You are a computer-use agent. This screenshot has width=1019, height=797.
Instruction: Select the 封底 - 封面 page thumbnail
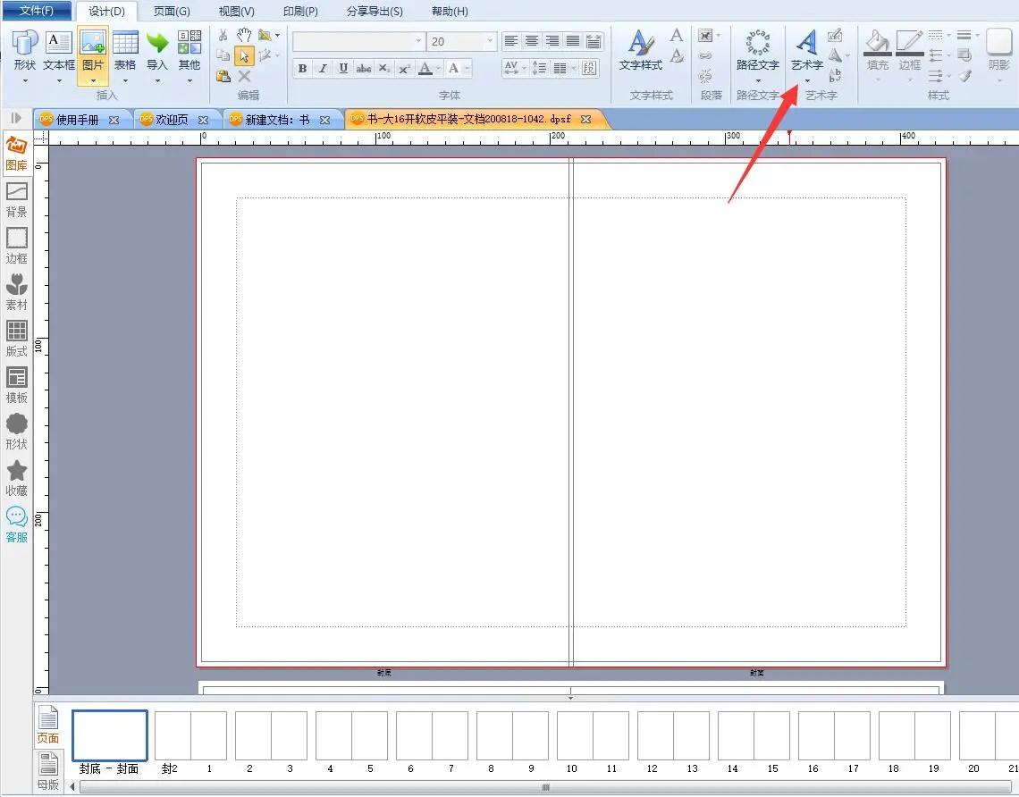[x=109, y=735]
